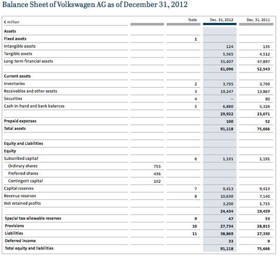Screen dimensions: 280x258
Task: Select Receivables and other assets value 19,247
Action: 226,91
